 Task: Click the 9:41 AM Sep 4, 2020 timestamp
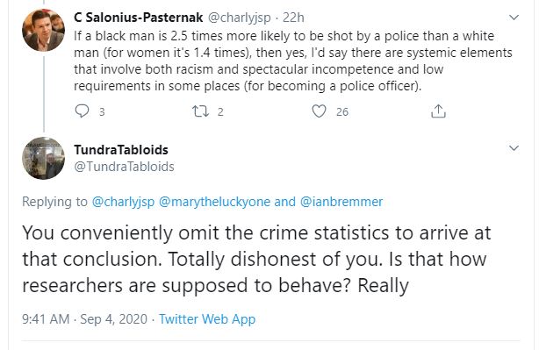pyautogui.click(x=84, y=319)
